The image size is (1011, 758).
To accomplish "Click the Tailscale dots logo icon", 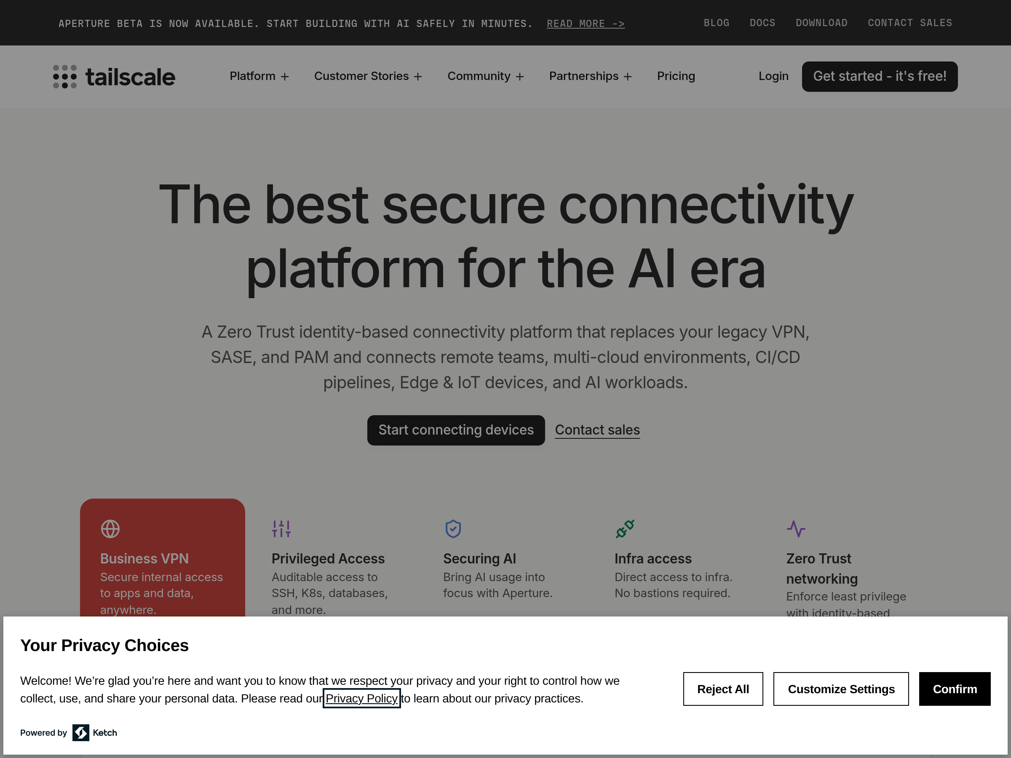I will (x=64, y=77).
